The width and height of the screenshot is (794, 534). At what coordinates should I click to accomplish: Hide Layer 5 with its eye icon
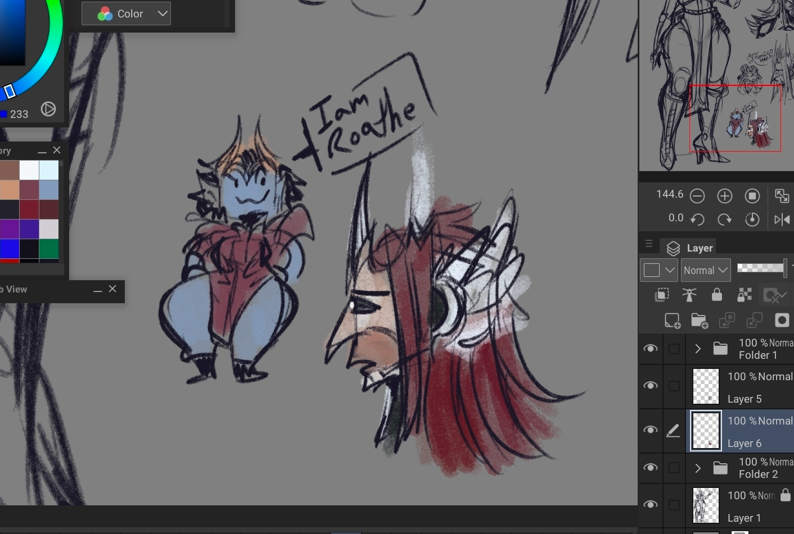[651, 386]
